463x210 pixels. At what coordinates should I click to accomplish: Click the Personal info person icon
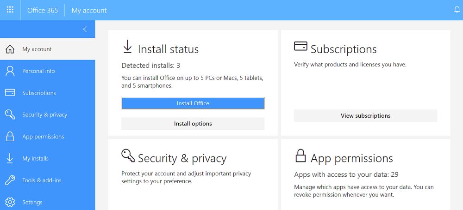10,71
